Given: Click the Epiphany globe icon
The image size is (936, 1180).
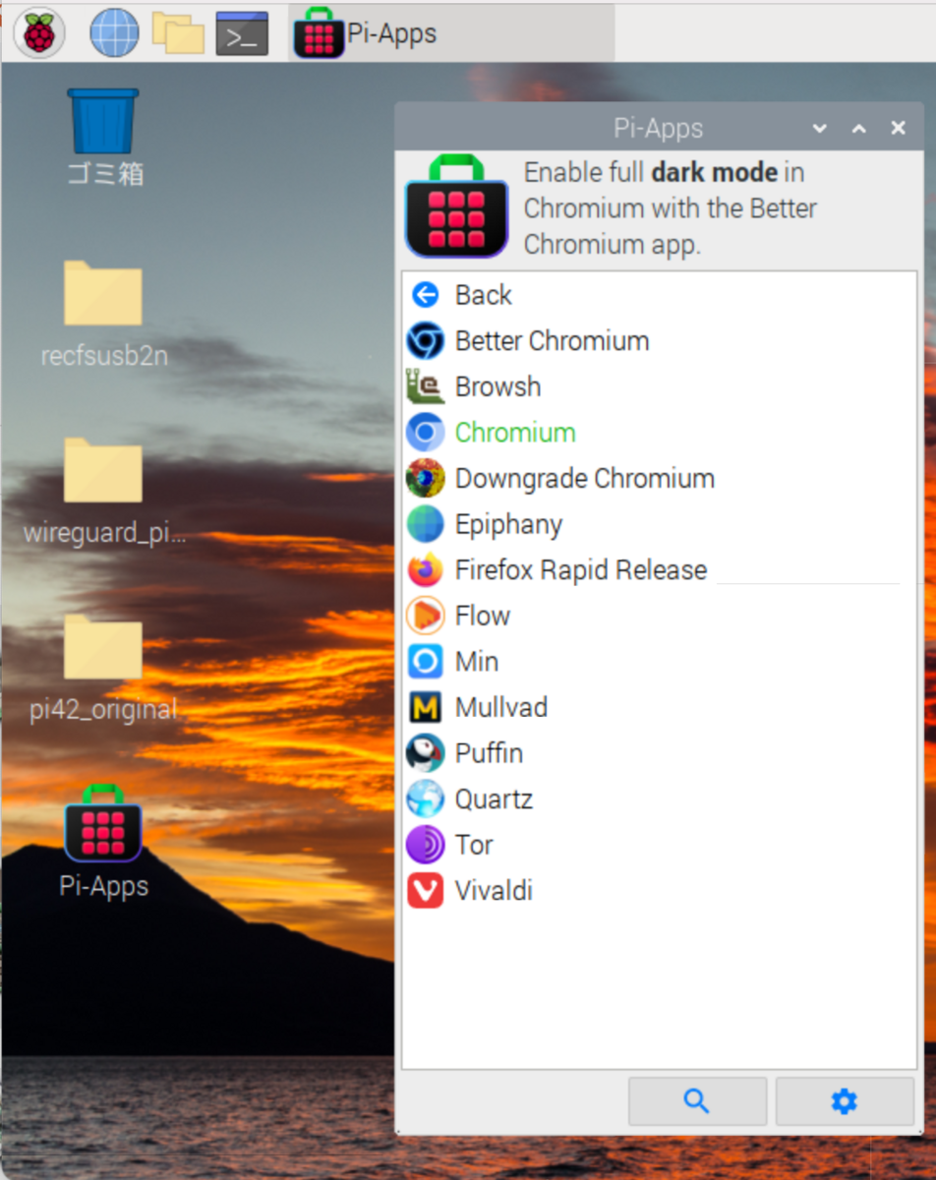Looking at the screenshot, I should pos(425,524).
